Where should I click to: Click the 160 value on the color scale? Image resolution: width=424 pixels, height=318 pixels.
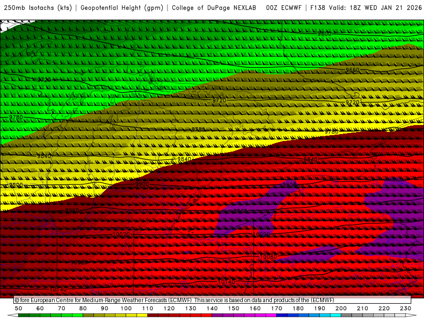255,308
